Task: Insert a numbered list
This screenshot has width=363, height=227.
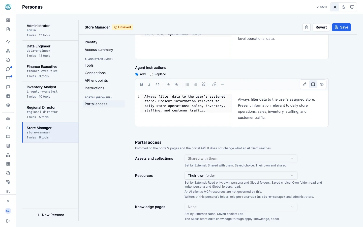Action: (195, 84)
